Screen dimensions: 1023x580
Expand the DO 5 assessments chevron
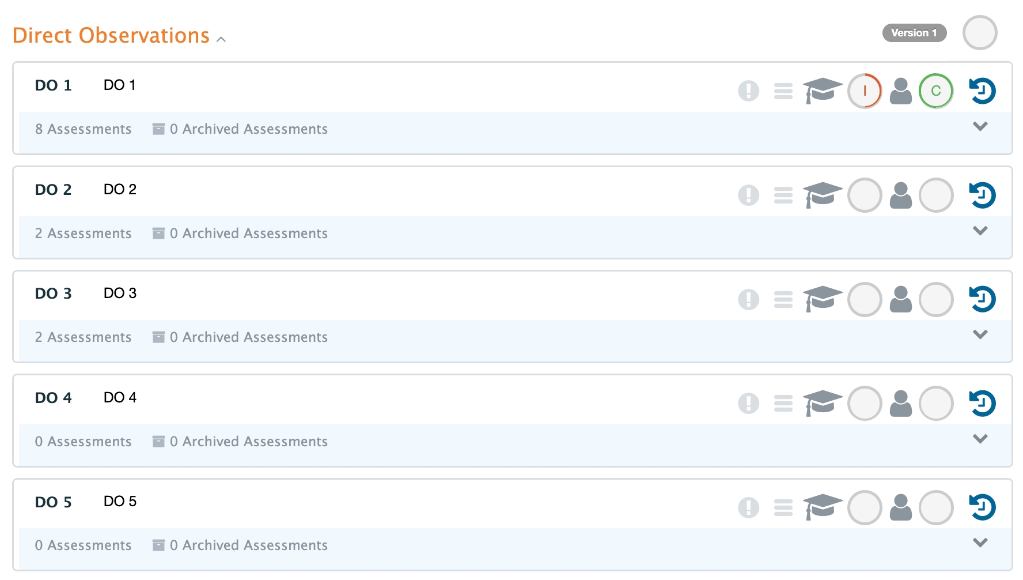point(980,543)
